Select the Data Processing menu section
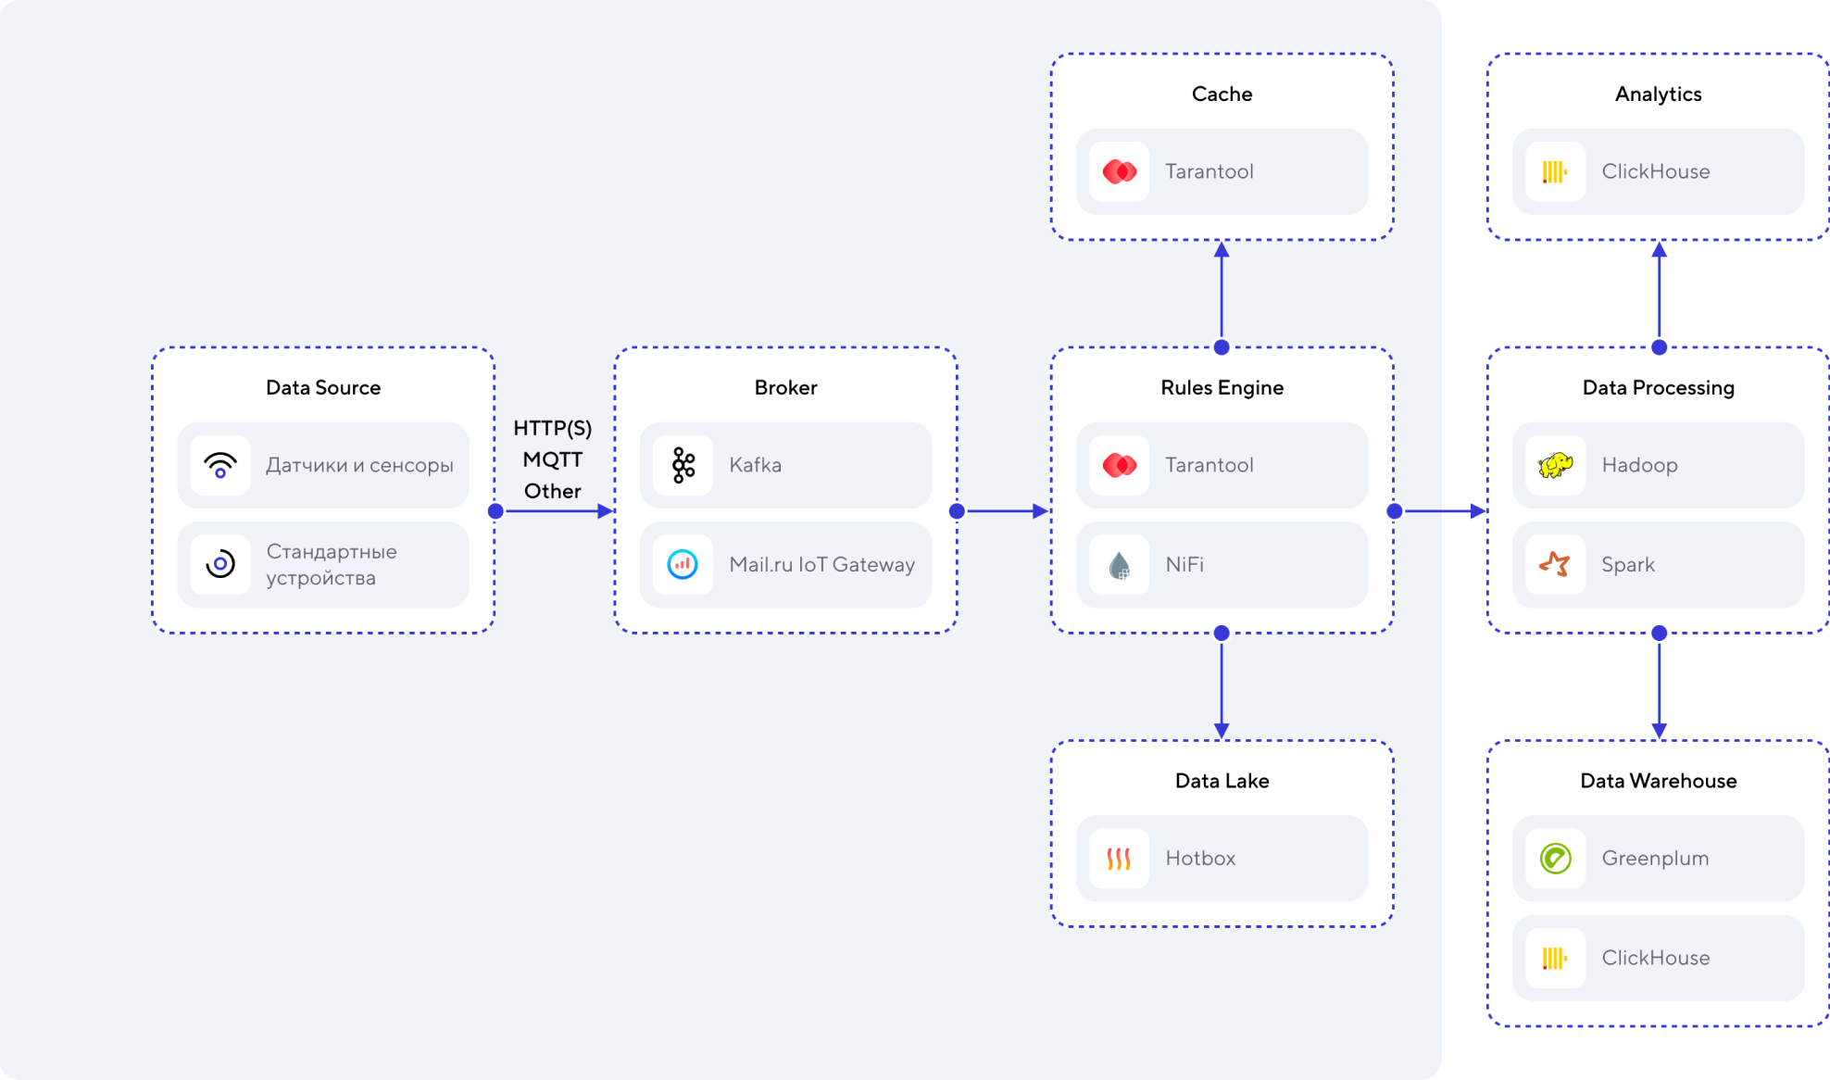 1658,387
